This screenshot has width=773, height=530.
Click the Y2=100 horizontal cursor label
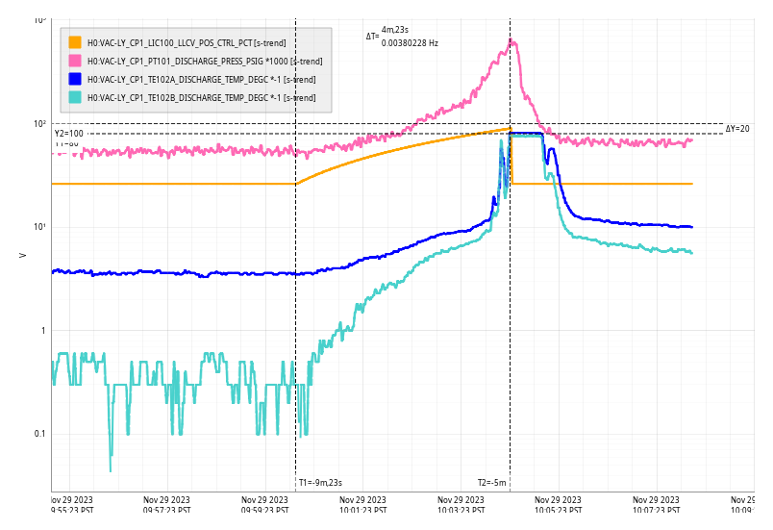click(x=68, y=134)
